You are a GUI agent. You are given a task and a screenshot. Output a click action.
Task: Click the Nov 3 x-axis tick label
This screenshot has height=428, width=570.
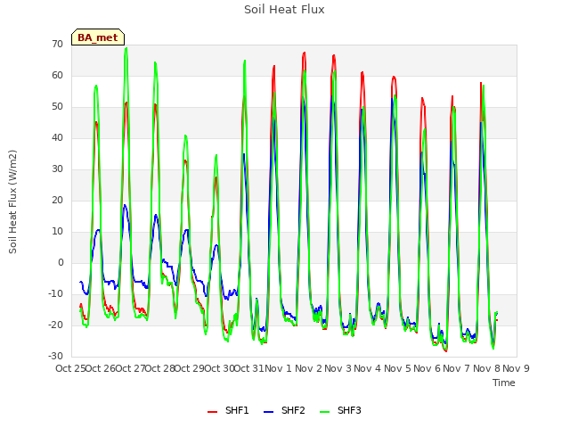coord(338,368)
